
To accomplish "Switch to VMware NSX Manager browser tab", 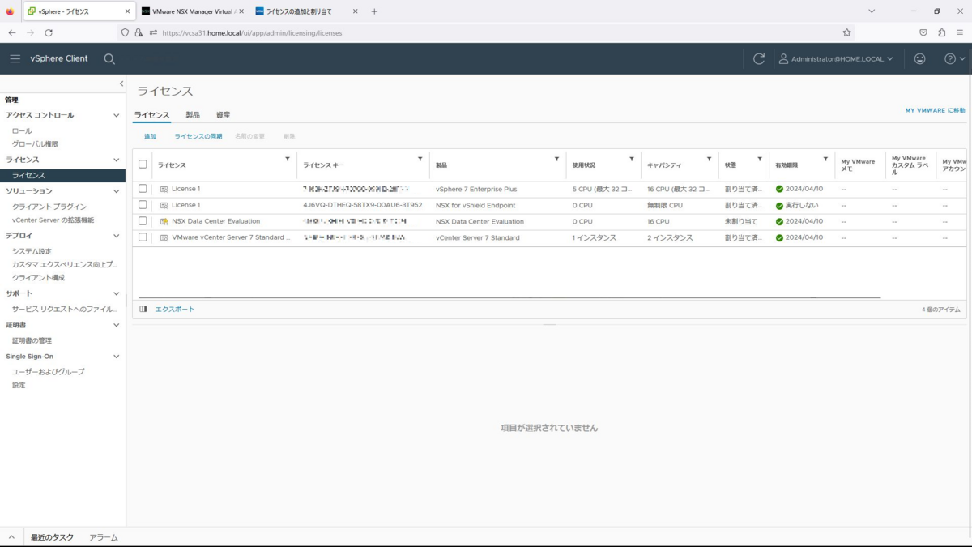I will [x=193, y=11].
